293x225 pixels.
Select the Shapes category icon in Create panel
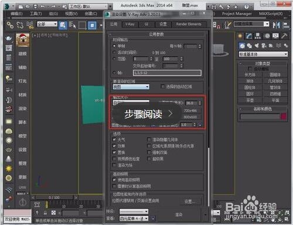250,46
